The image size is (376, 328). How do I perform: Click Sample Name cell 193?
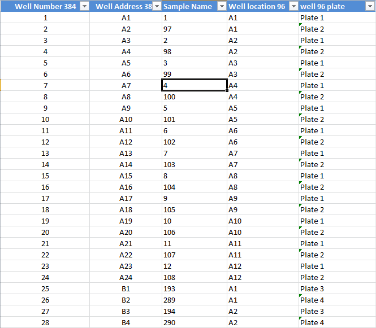tap(195, 288)
